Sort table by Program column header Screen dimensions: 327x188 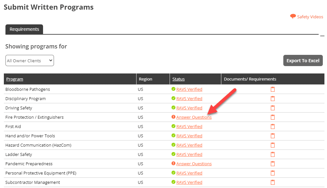pos(14,79)
